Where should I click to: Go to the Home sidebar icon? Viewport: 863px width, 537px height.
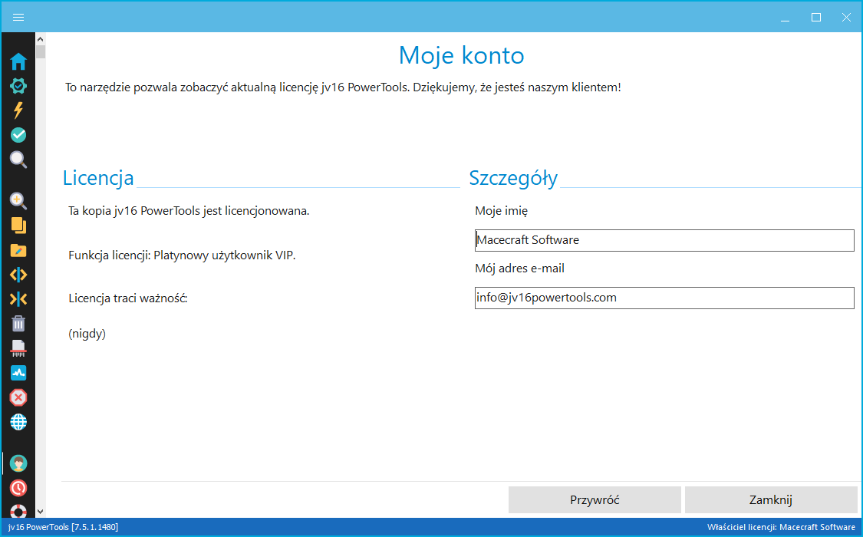click(x=18, y=61)
